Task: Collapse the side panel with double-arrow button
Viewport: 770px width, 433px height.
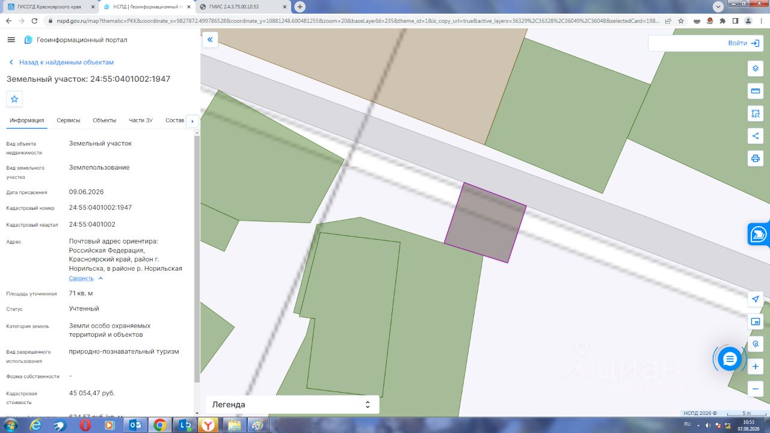Action: (210, 40)
